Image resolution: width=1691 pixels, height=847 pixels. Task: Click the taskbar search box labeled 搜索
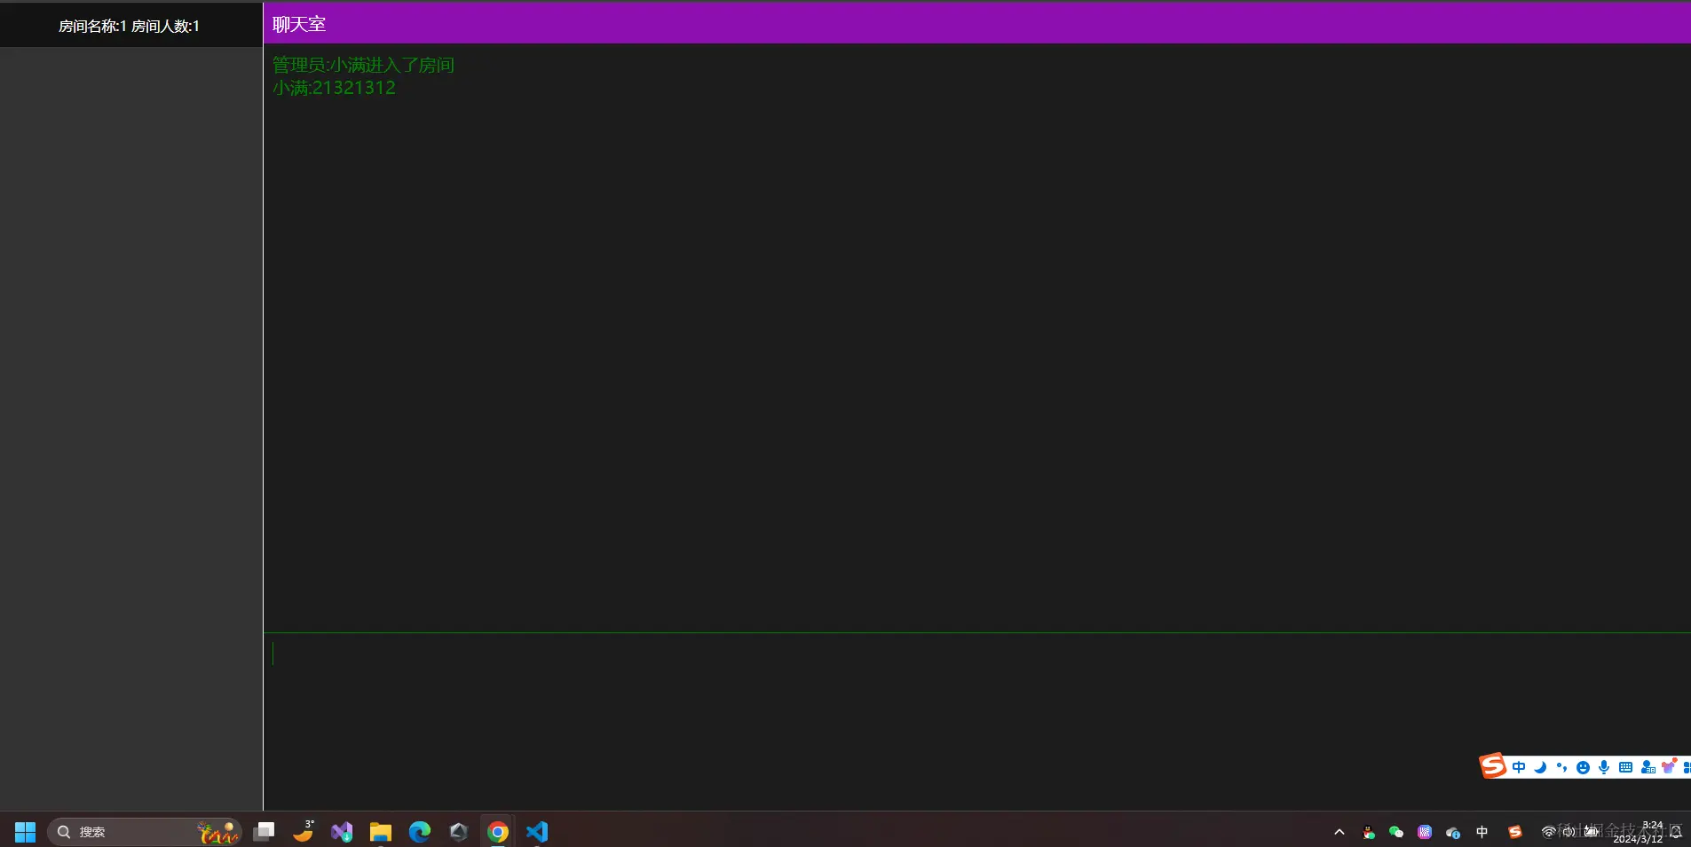click(x=144, y=832)
